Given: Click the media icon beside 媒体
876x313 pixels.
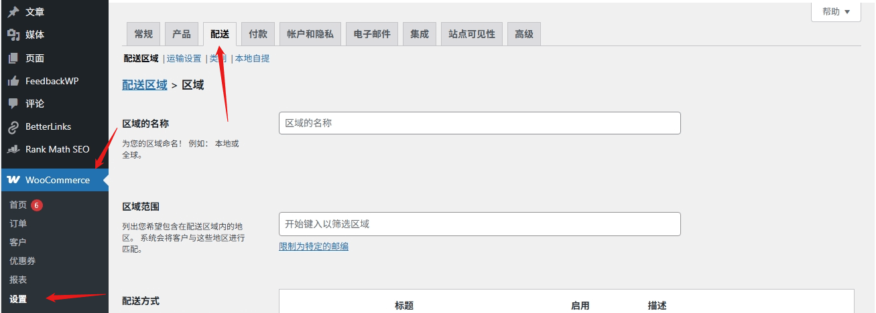Looking at the screenshot, I should point(13,35).
